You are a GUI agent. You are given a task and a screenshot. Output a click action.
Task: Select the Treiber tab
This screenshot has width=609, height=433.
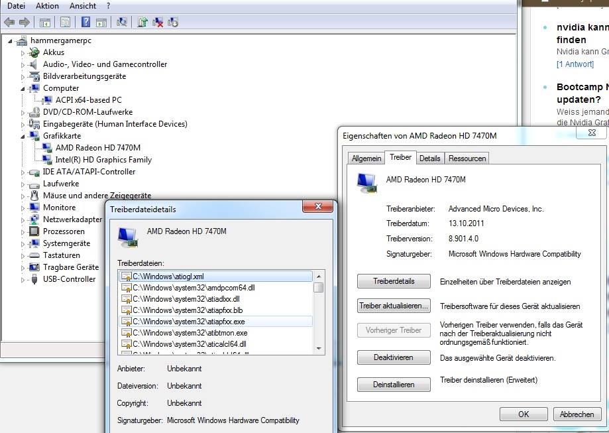coord(400,157)
